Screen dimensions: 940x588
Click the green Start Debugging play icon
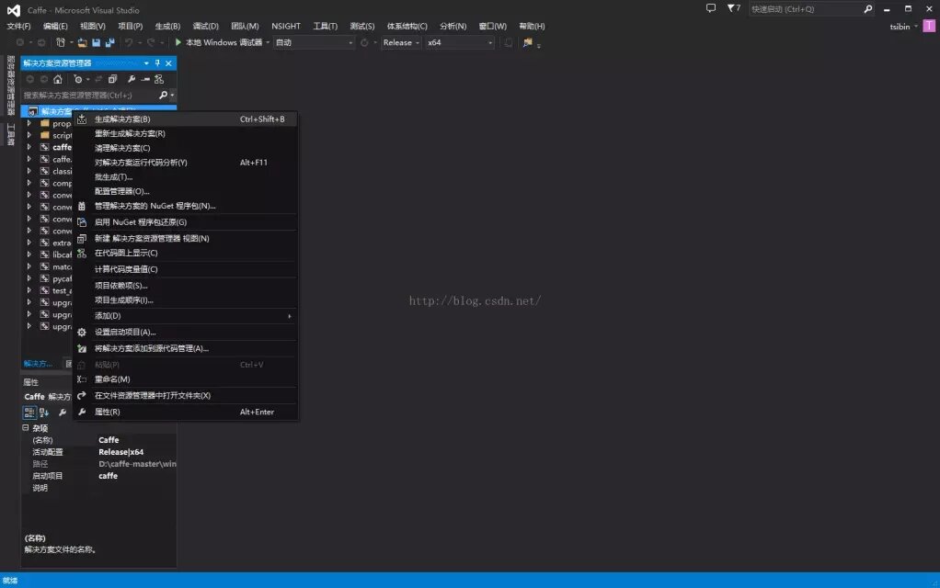click(178, 42)
